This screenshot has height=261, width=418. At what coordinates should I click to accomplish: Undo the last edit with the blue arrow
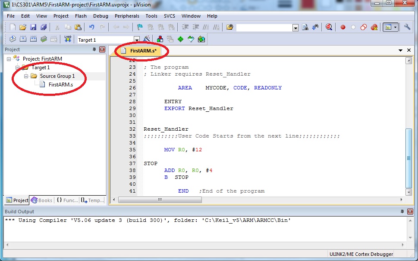point(92,27)
